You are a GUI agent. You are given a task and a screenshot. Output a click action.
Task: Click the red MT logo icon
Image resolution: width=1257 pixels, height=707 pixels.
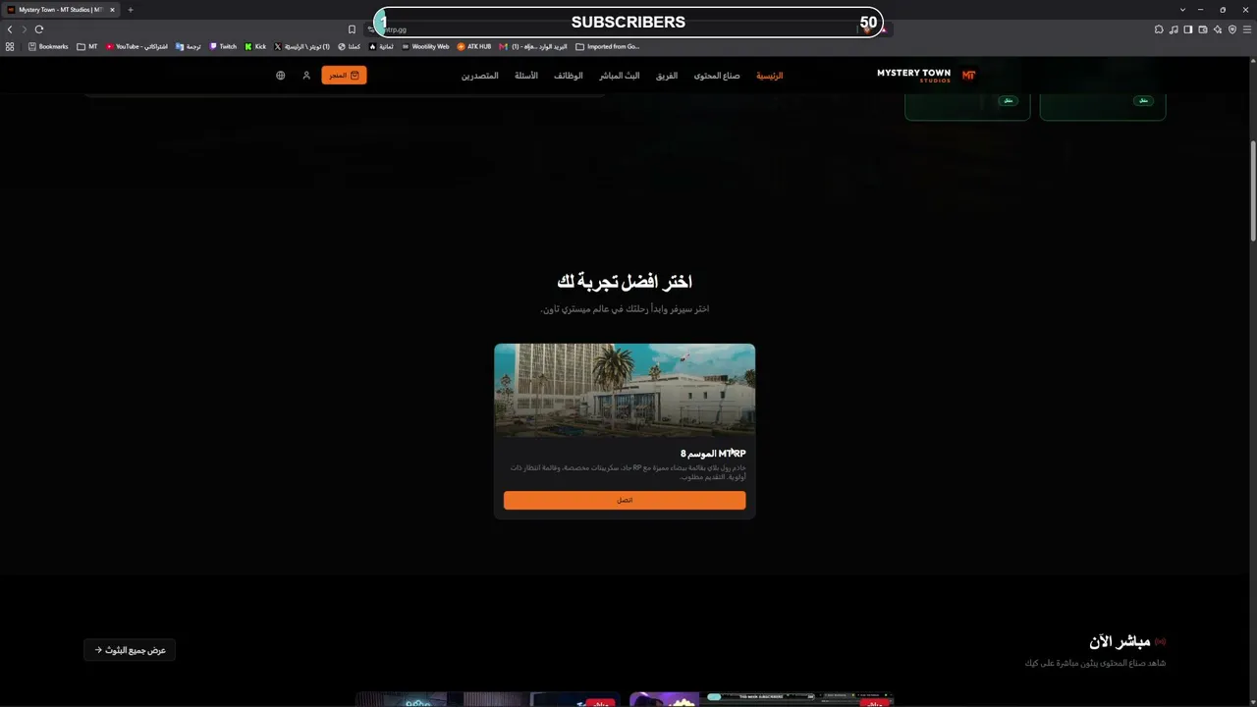969,76
